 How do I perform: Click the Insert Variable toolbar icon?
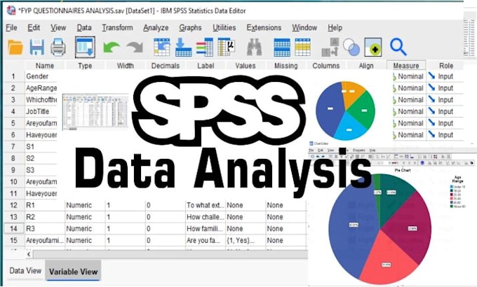[303, 47]
